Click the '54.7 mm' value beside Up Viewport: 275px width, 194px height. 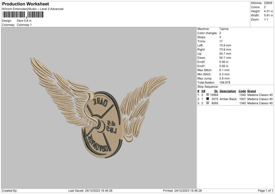point(225,54)
